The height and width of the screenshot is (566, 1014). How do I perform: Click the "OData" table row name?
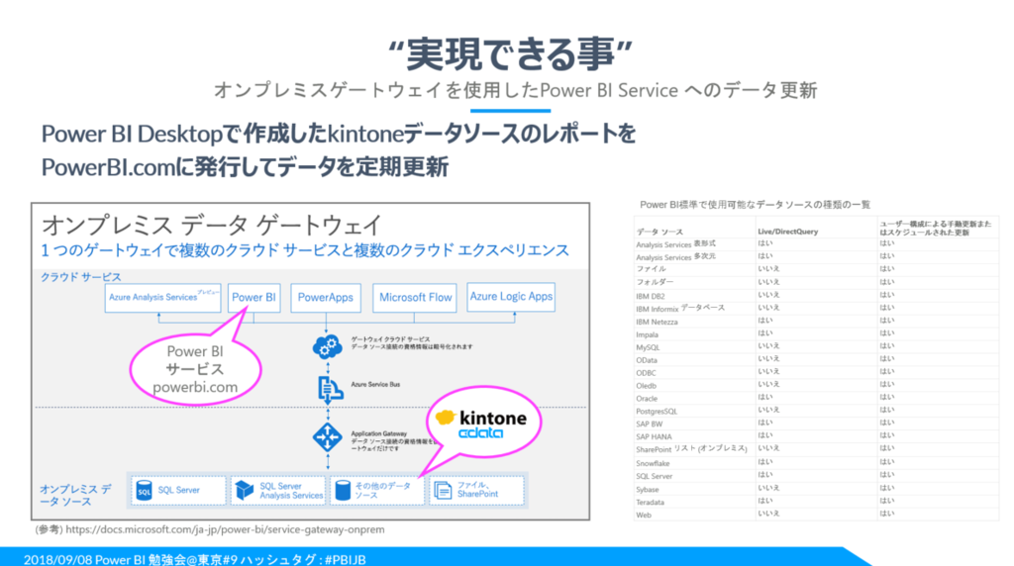(x=646, y=360)
